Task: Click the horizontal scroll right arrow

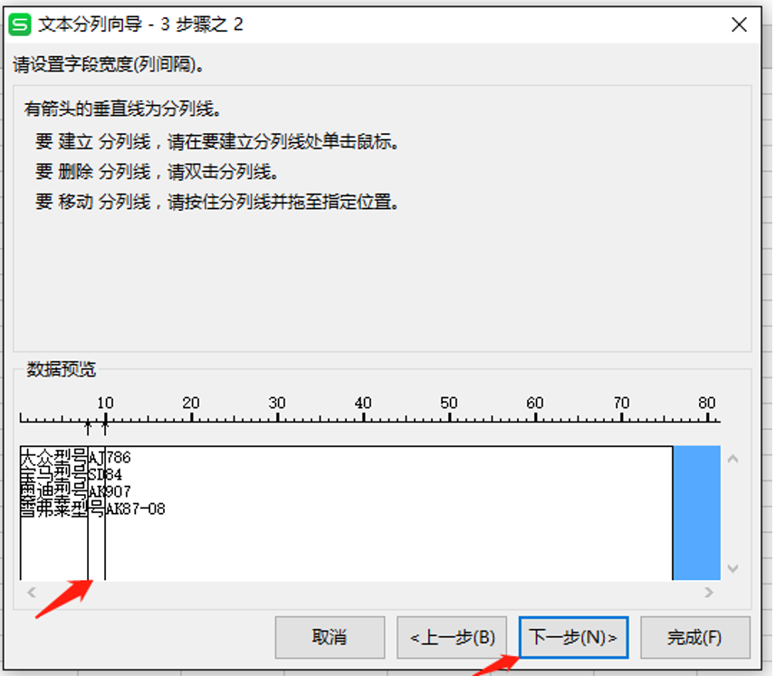Action: (709, 592)
